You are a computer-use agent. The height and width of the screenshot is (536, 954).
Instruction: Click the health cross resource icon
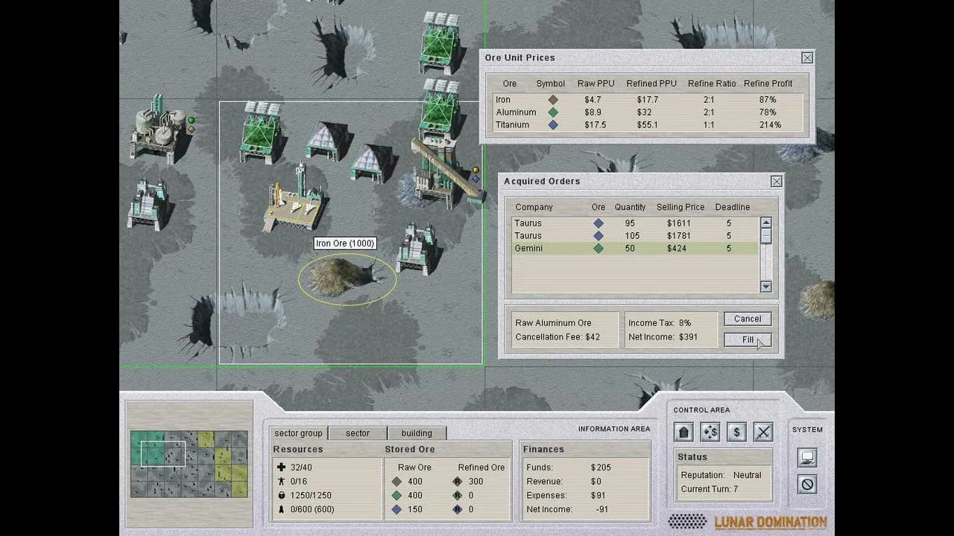pyautogui.click(x=281, y=468)
